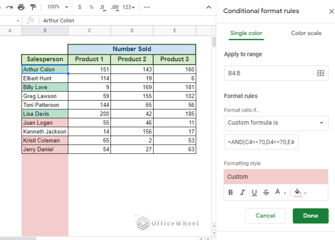
Task: Click the redo arrow icon
Action: coord(10,7)
